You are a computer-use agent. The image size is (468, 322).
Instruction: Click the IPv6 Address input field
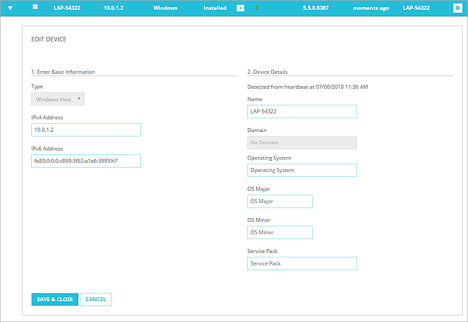tap(85, 160)
